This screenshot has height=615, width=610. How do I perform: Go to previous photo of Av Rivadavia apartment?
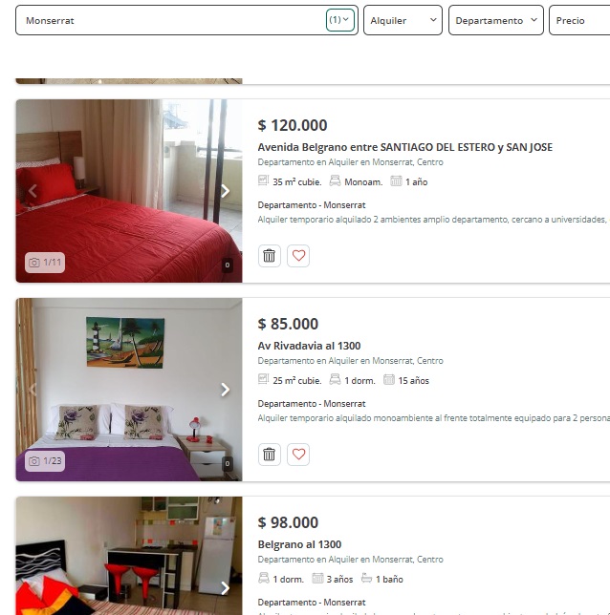pos(33,390)
